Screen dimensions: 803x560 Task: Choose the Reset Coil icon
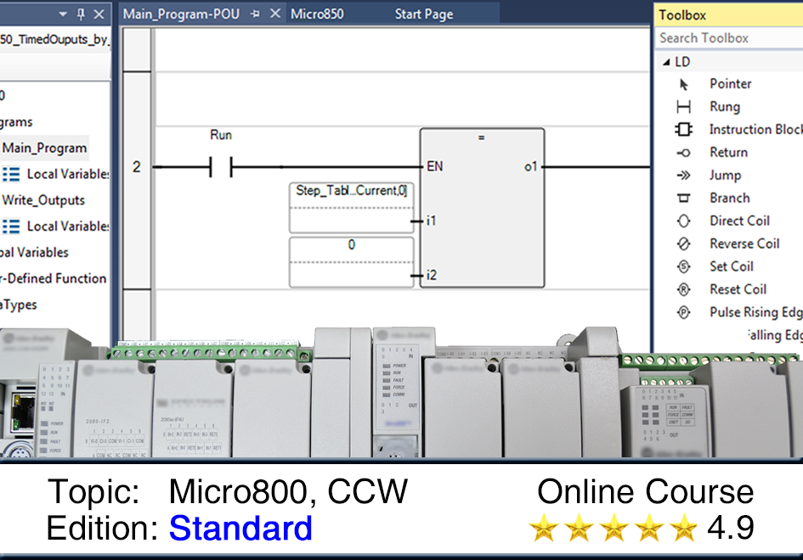tap(683, 290)
